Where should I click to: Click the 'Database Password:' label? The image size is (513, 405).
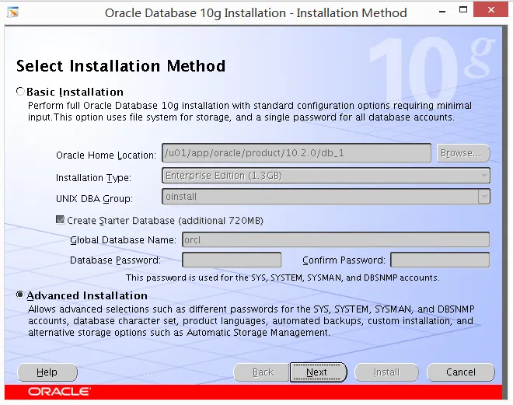pyautogui.click(x=115, y=260)
